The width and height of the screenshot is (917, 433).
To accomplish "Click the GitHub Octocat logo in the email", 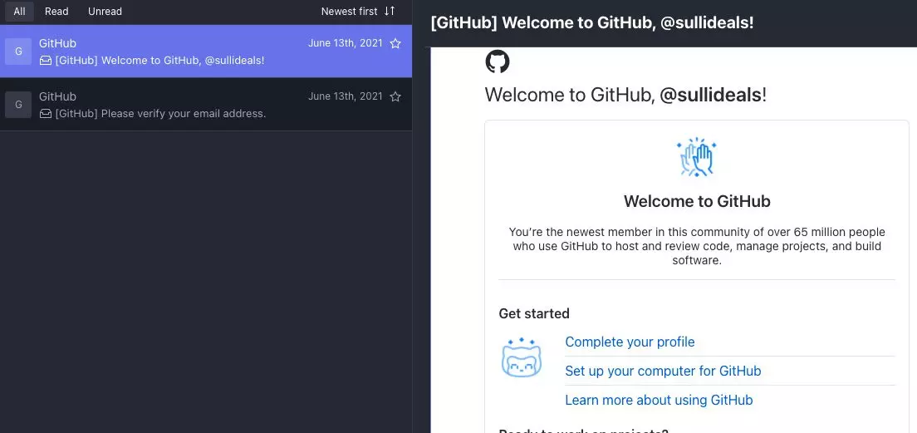I will coord(497,62).
